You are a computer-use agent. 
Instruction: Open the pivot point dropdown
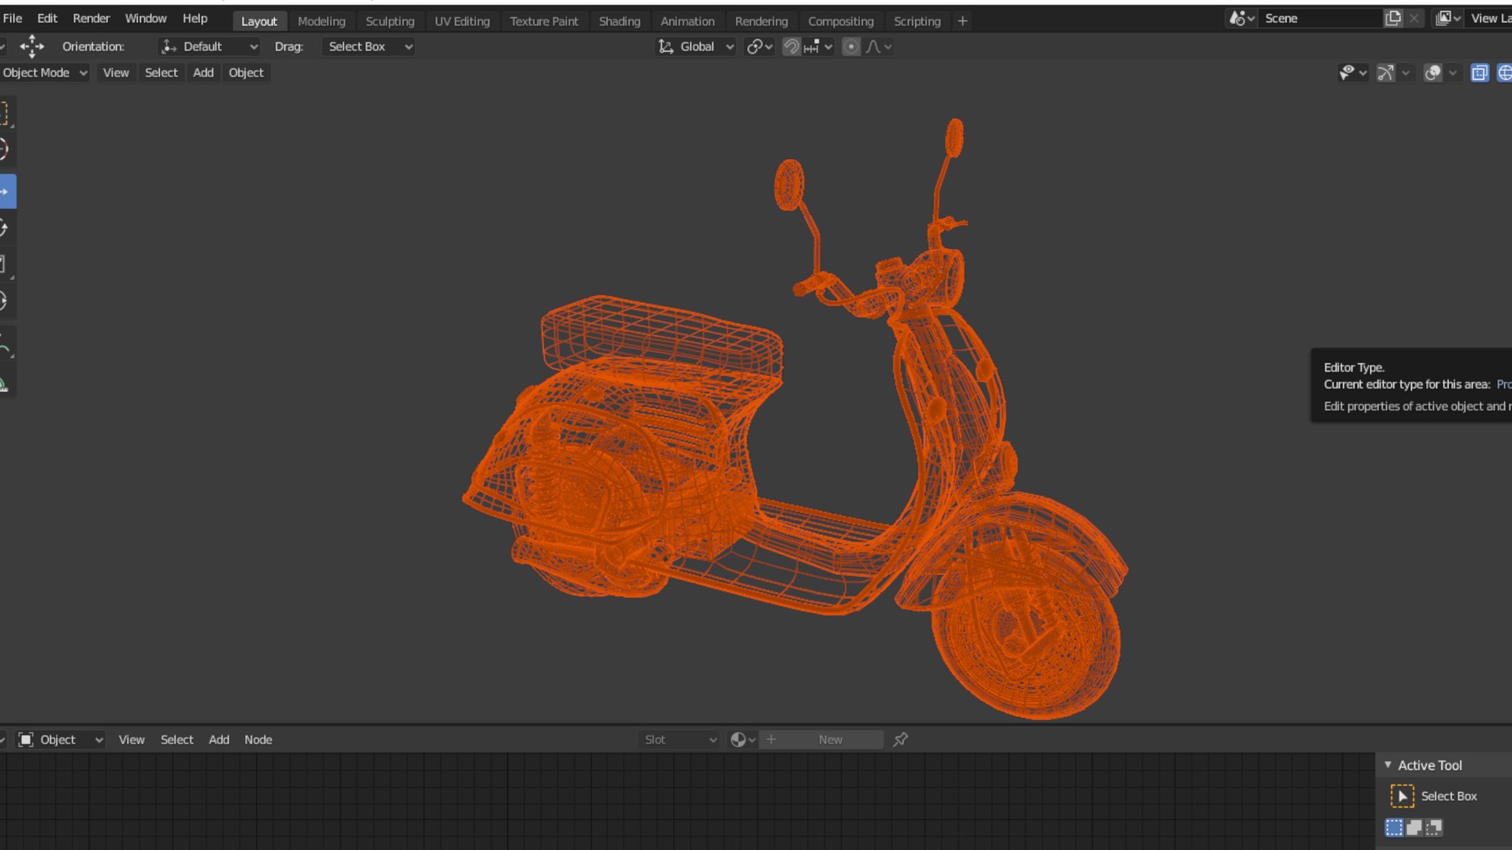coord(760,47)
